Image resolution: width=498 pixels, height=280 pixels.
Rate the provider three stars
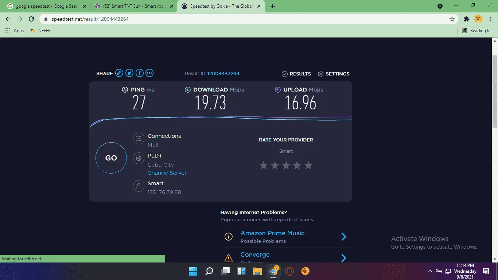pos(286,166)
